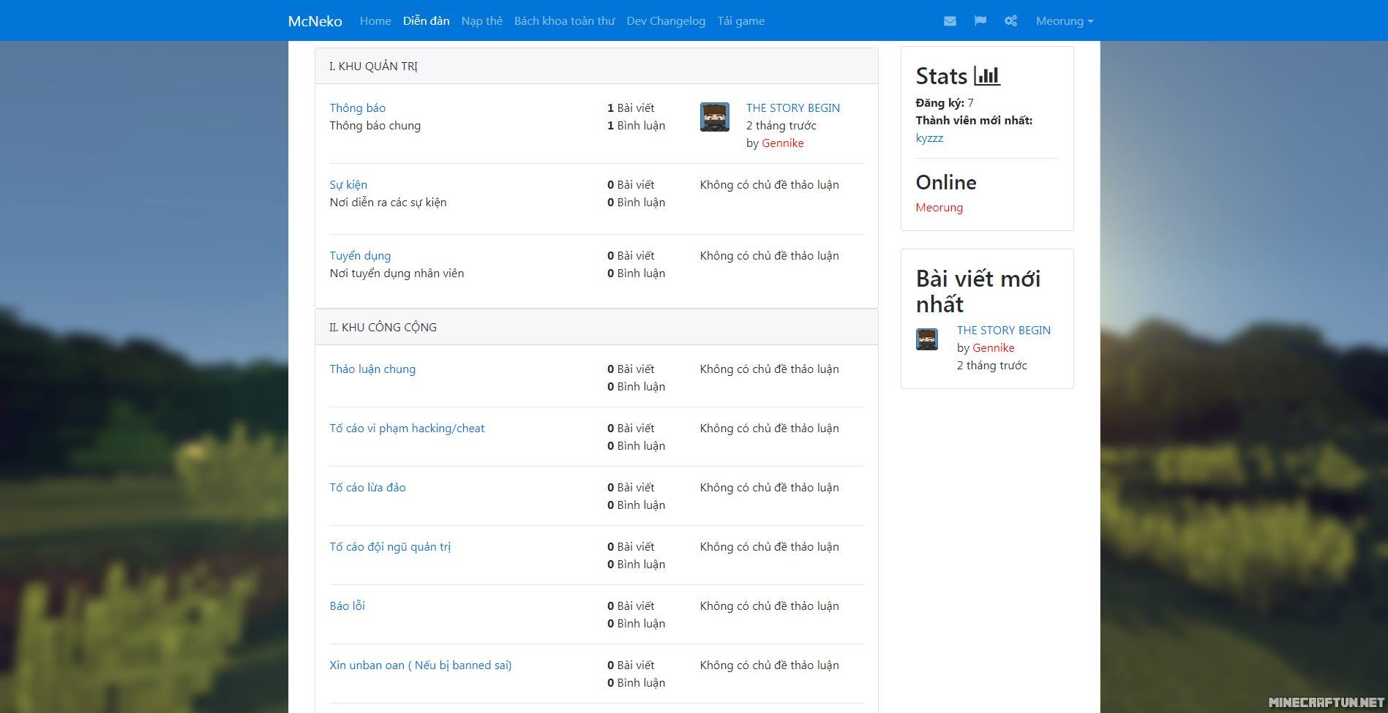Open Bách khoa toàn thư page
Image resolution: width=1388 pixels, height=713 pixels.
(564, 21)
